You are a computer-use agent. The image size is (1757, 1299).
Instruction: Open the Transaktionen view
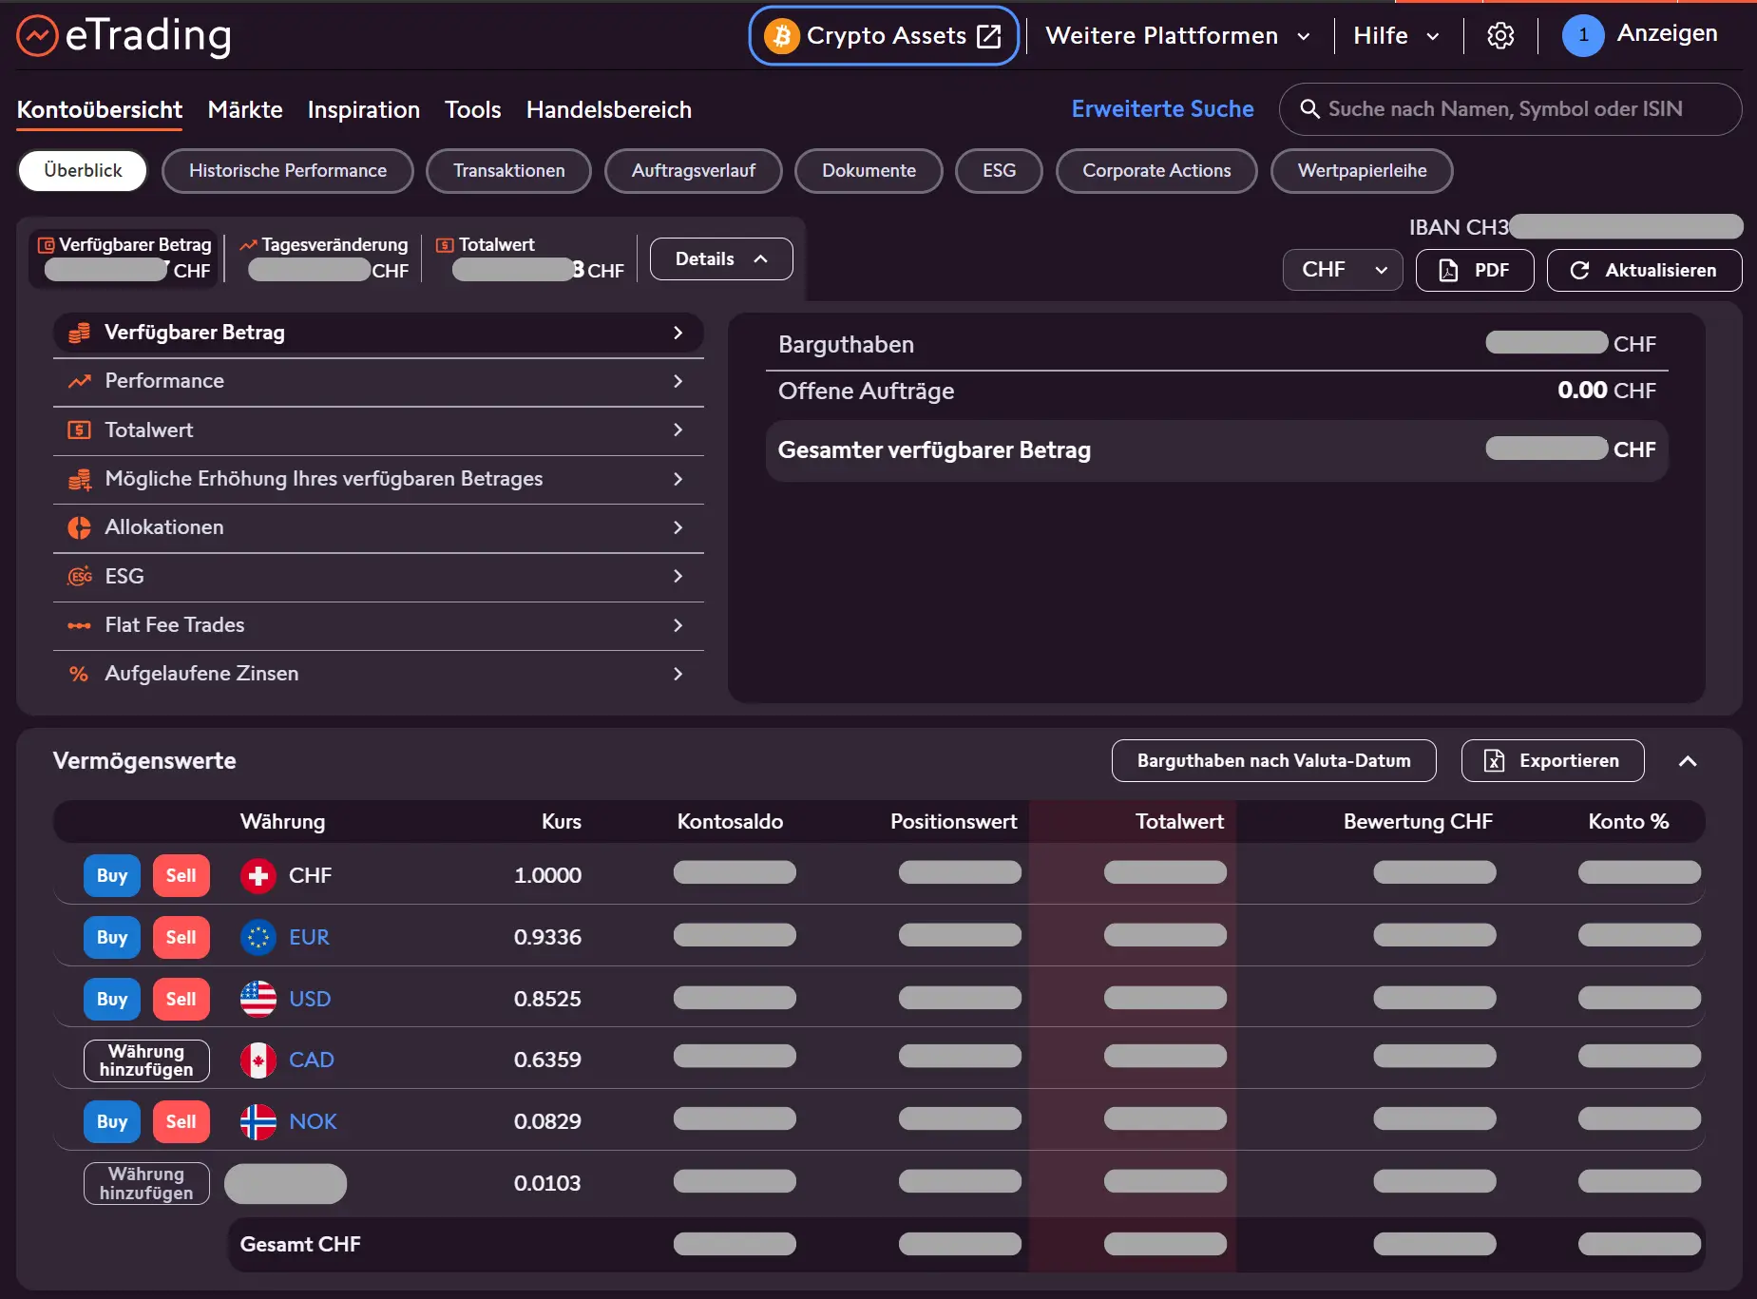coord(508,171)
